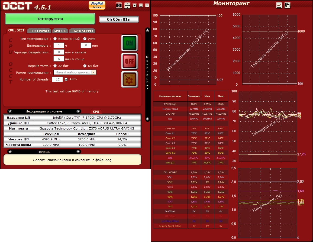Click the green Тестируется status bar
The width and height of the screenshot is (313, 242).
(50, 19)
